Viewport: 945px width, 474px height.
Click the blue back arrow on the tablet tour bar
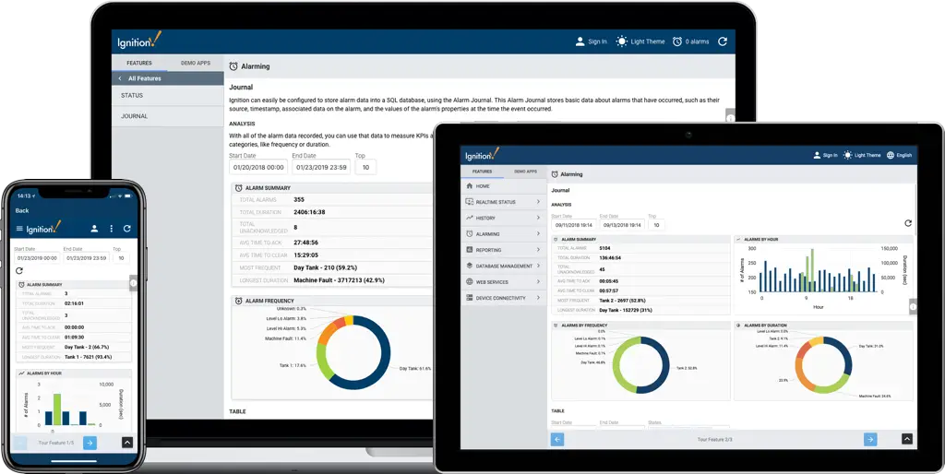point(557,439)
